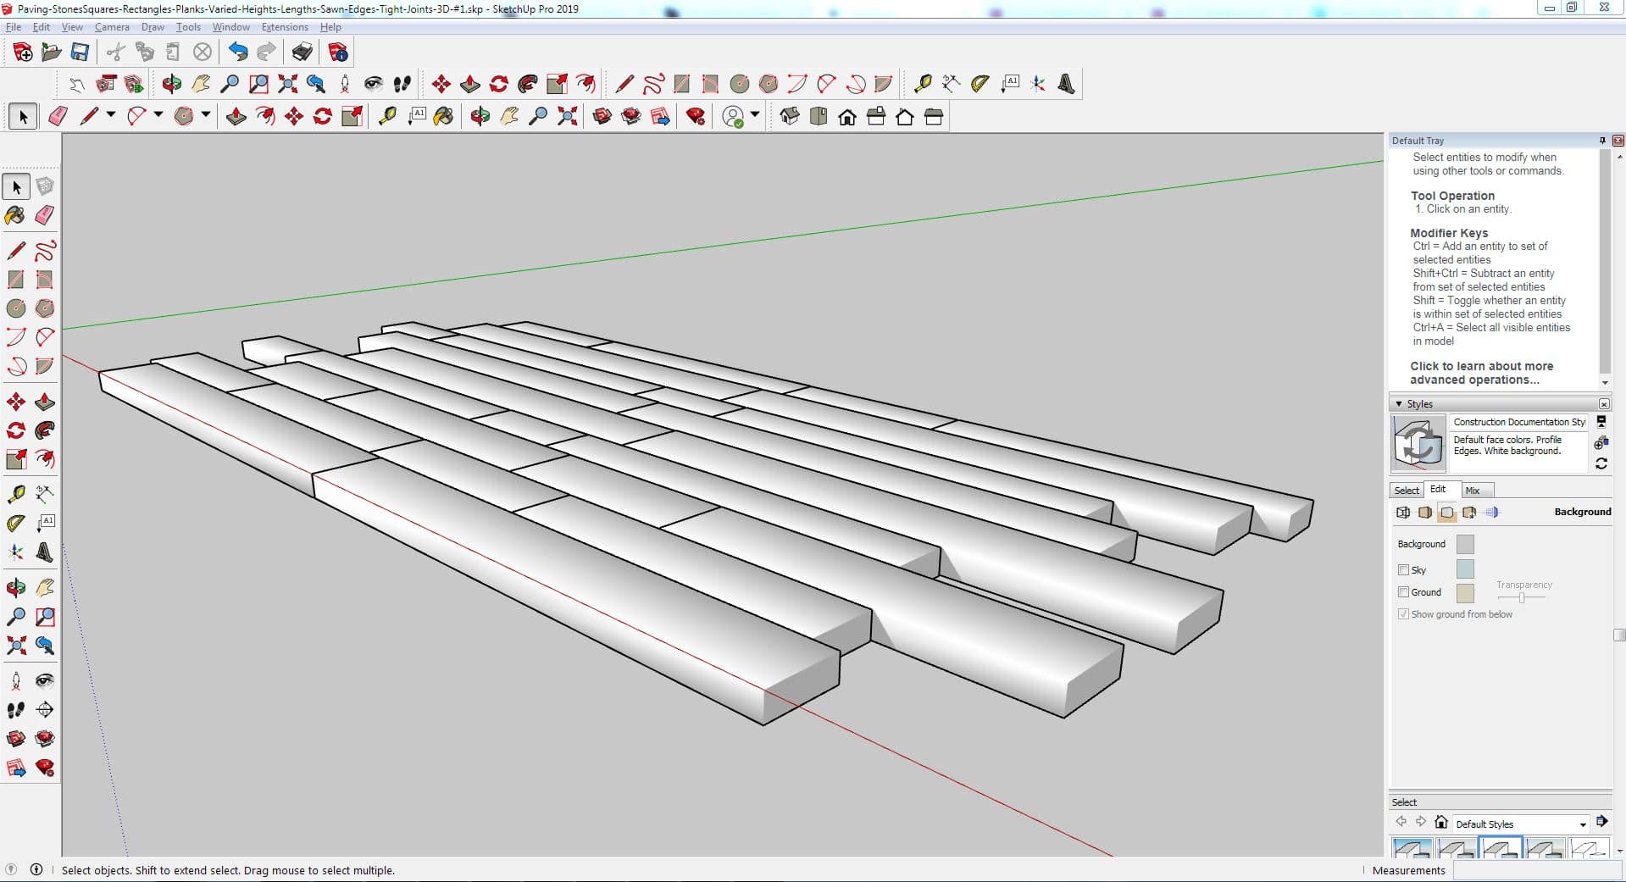
Task: Switch to Iso house view icon
Action: (790, 117)
